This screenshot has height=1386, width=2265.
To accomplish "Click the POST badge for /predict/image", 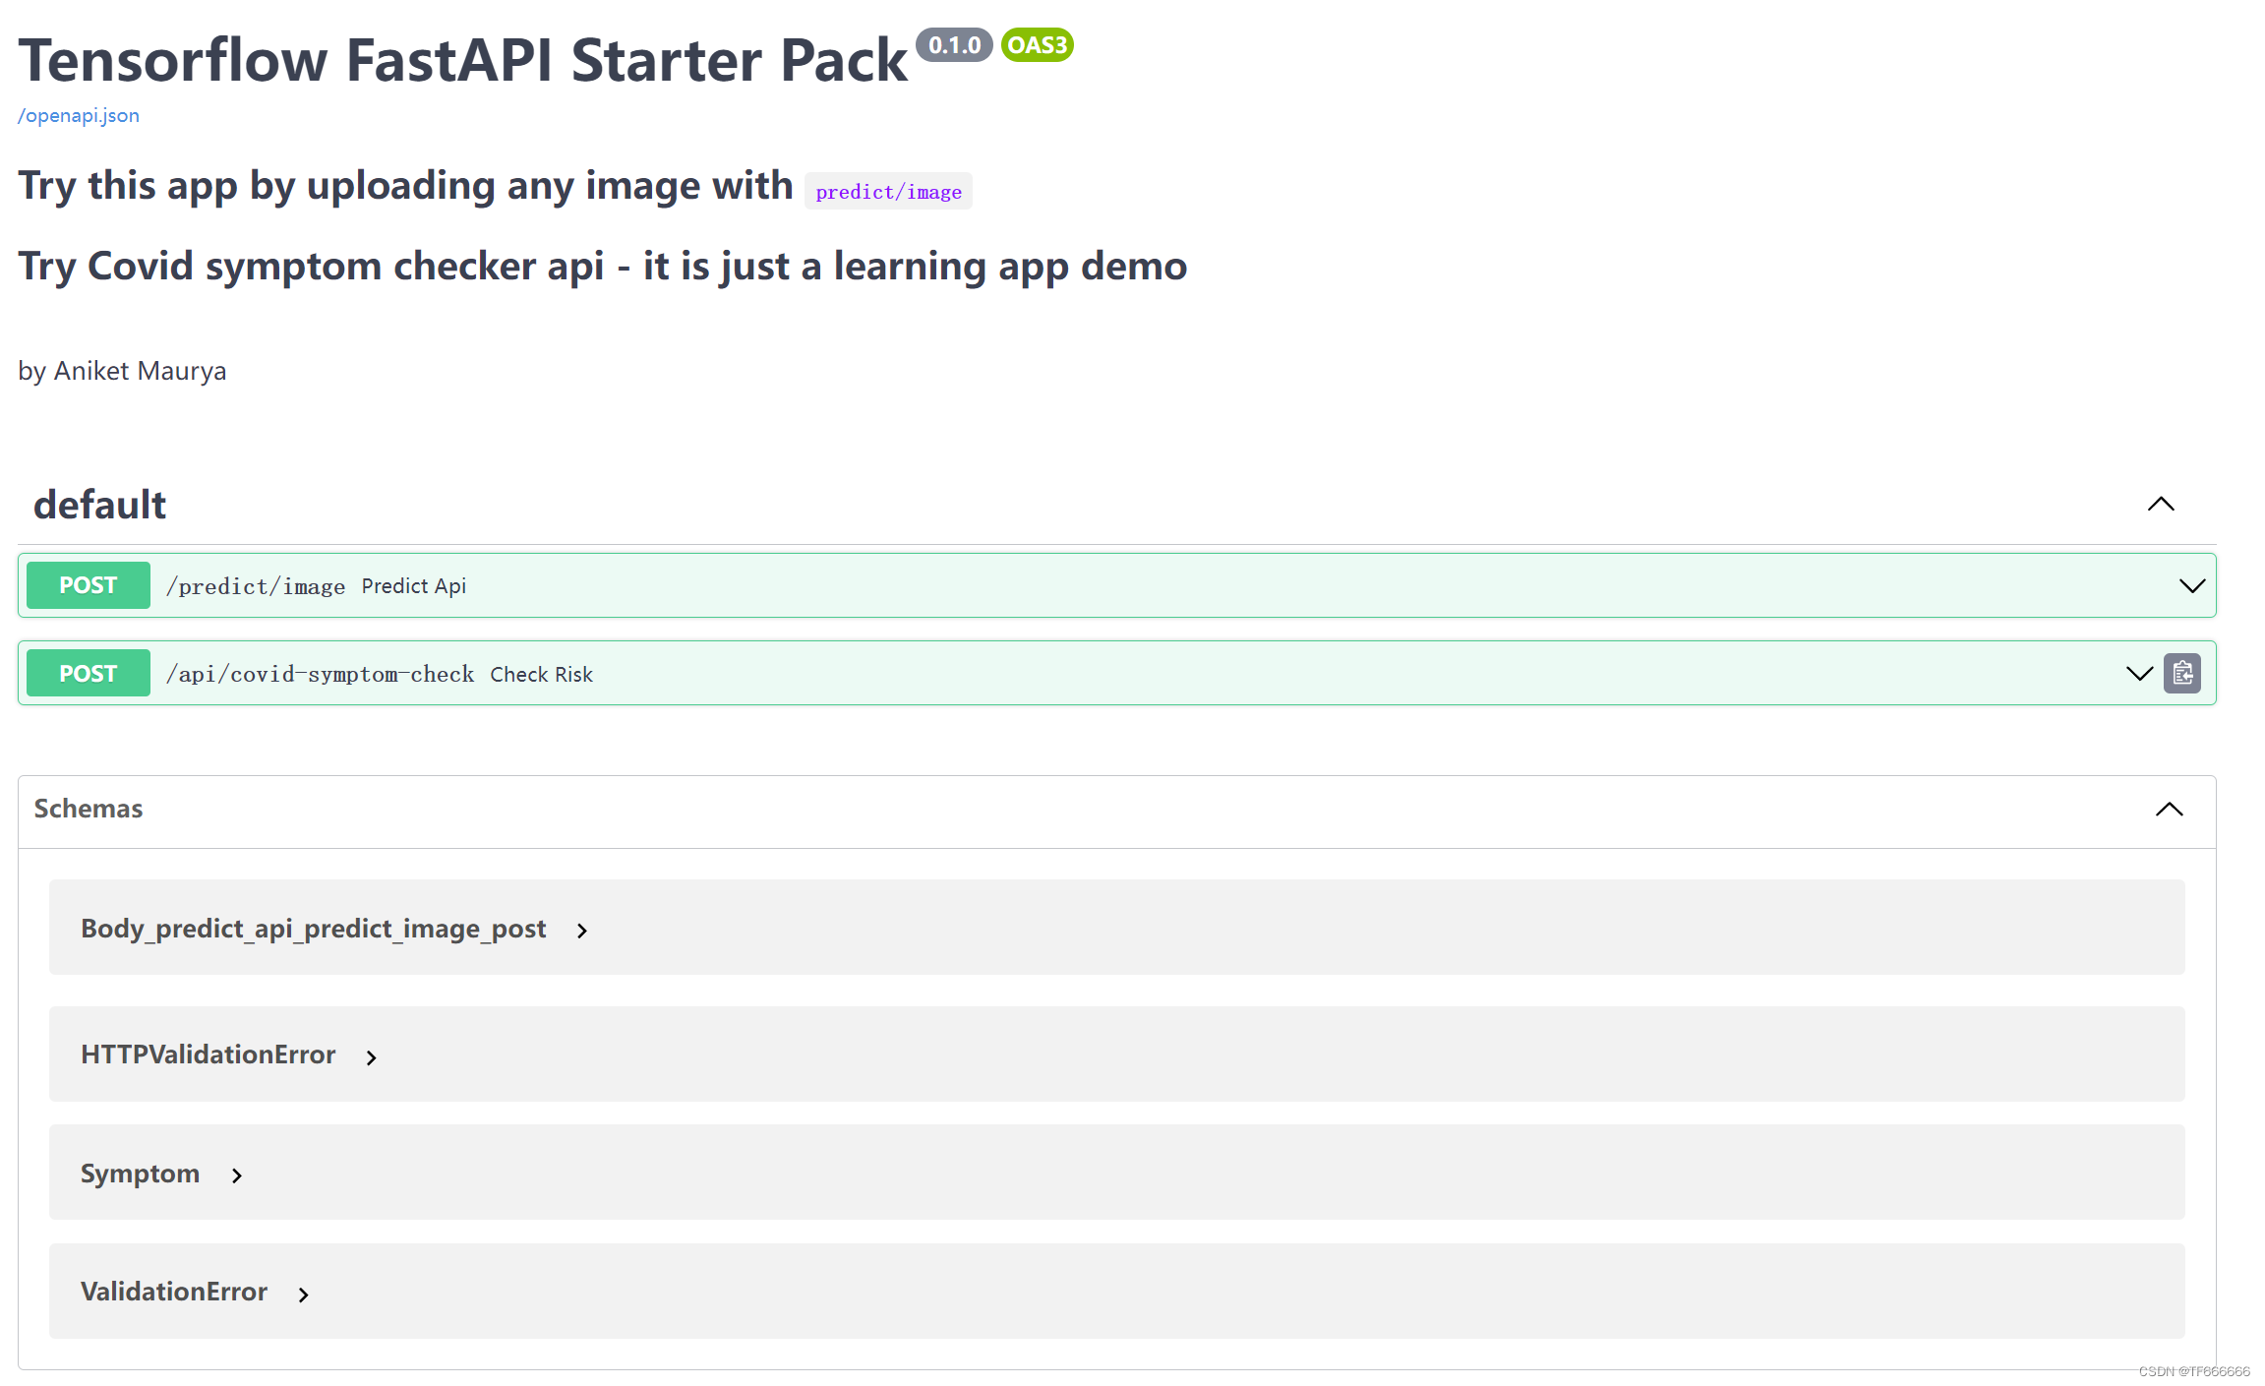I will click(x=88, y=585).
